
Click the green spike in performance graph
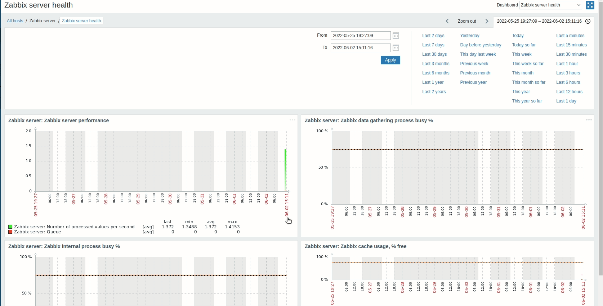[x=285, y=170]
